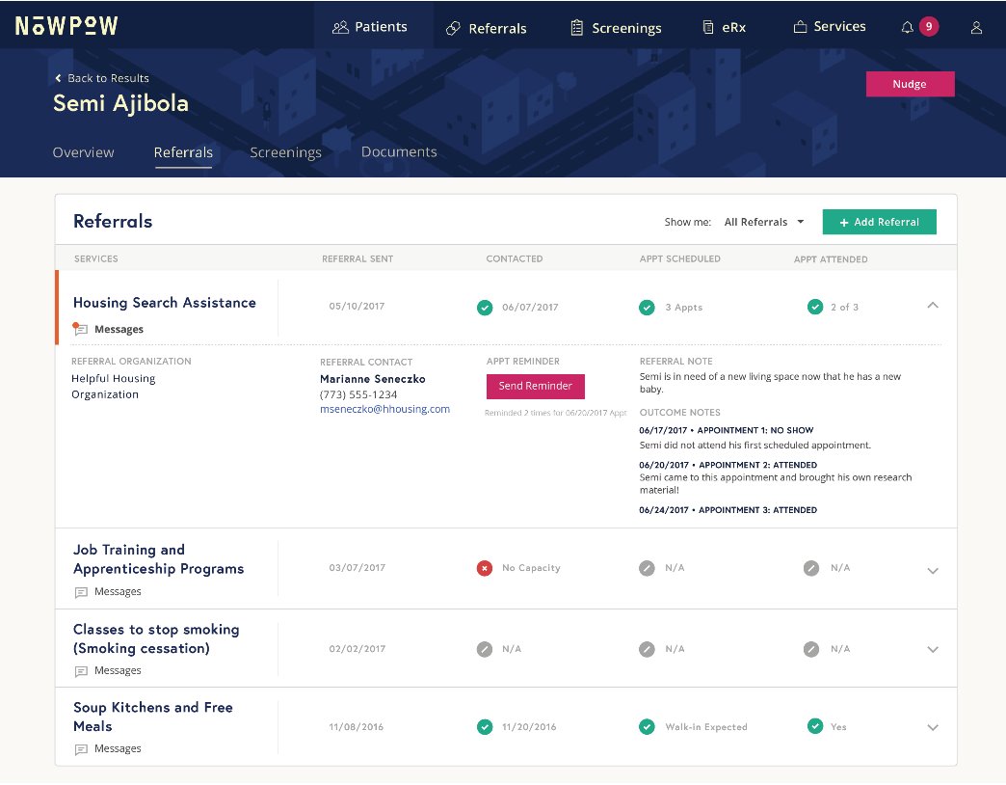Open the Referrals top menu
This screenshot has width=1006, height=785.
(x=487, y=28)
